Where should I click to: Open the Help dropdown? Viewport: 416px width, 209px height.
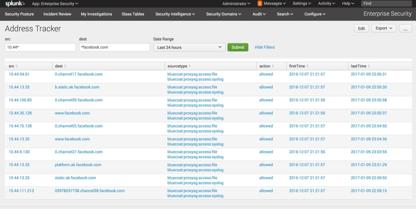pos(348,4)
